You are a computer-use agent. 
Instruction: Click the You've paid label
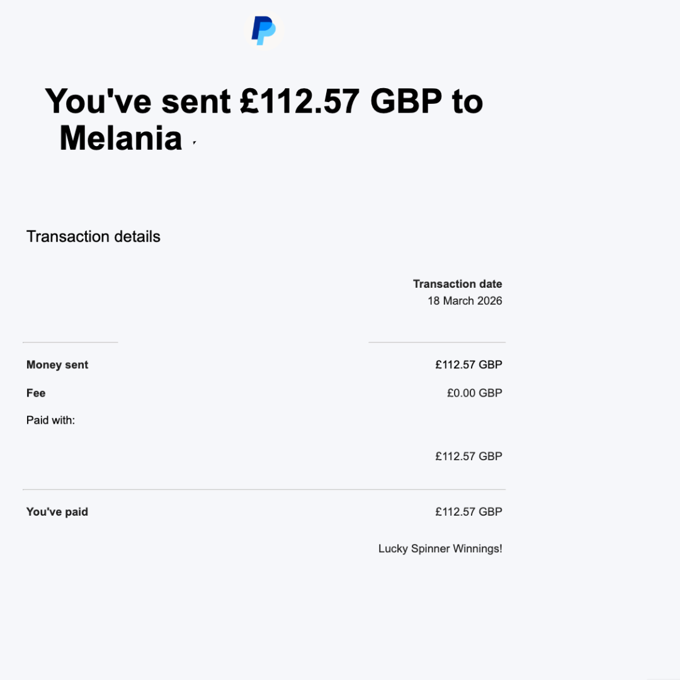pyautogui.click(x=57, y=512)
